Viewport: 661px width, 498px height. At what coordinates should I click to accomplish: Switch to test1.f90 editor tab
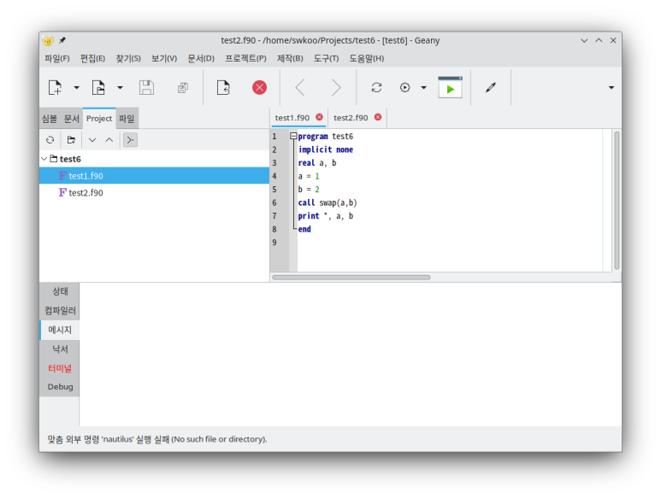click(292, 118)
